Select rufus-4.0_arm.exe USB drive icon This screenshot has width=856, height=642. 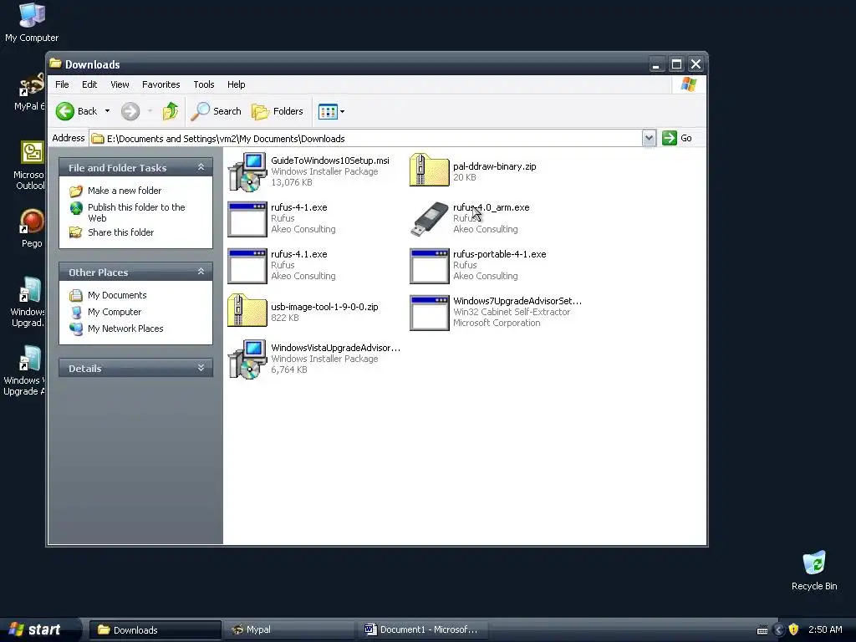coord(430,219)
